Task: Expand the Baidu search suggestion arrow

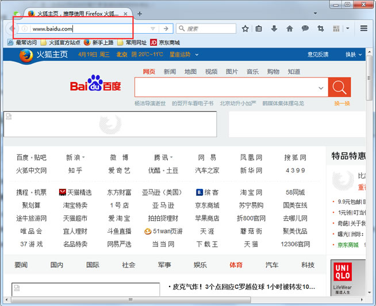Action: (321, 88)
